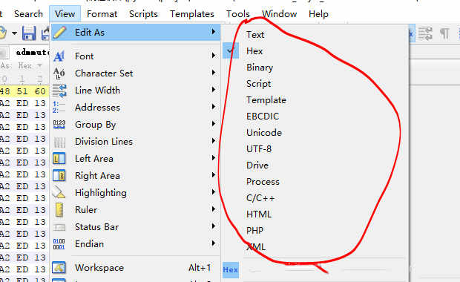
Task: Click the pilcrow whitespace toolbar icon
Action: 444,33
